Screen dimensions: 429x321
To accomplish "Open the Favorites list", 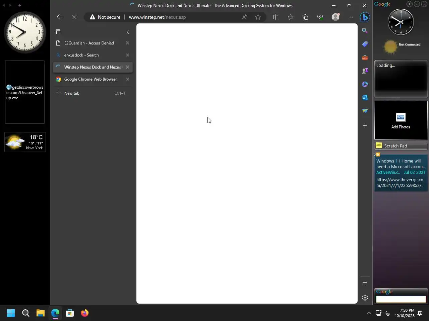I will (x=291, y=17).
